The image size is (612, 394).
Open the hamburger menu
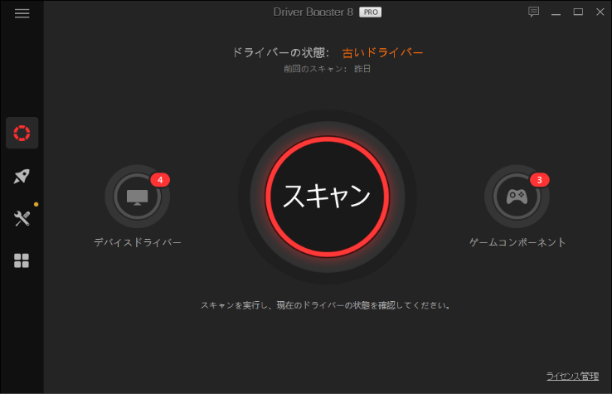coord(22,13)
